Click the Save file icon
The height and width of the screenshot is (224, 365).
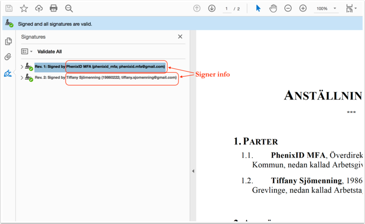click(x=9, y=9)
